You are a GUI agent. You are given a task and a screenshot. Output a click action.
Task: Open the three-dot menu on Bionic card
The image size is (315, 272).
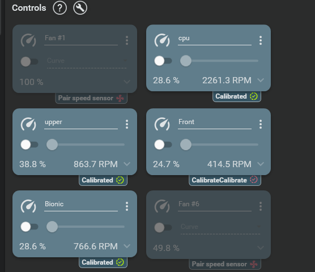tap(127, 206)
